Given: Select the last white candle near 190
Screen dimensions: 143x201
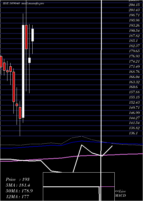Looking at the screenshot, I should pyautogui.click(x=33, y=35).
